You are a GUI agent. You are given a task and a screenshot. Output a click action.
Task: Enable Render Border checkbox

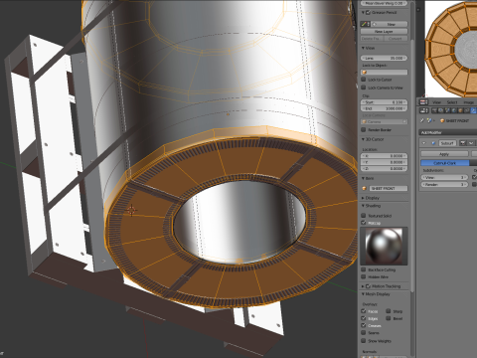[364, 129]
